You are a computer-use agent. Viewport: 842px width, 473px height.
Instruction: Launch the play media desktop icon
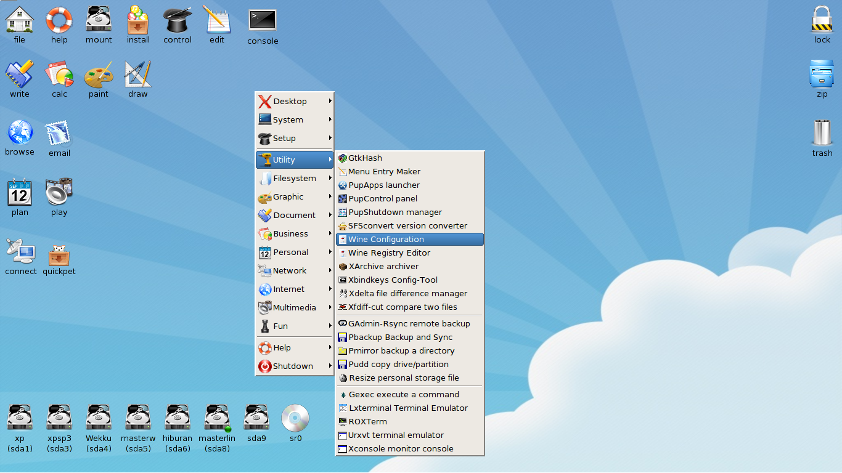(59, 192)
